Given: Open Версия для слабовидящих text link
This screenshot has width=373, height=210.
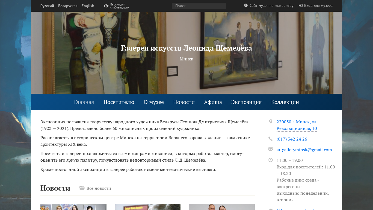Looking at the screenshot, I should click(x=120, y=6).
